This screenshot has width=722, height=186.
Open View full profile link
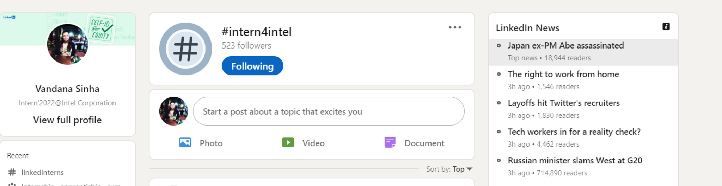pyautogui.click(x=67, y=120)
